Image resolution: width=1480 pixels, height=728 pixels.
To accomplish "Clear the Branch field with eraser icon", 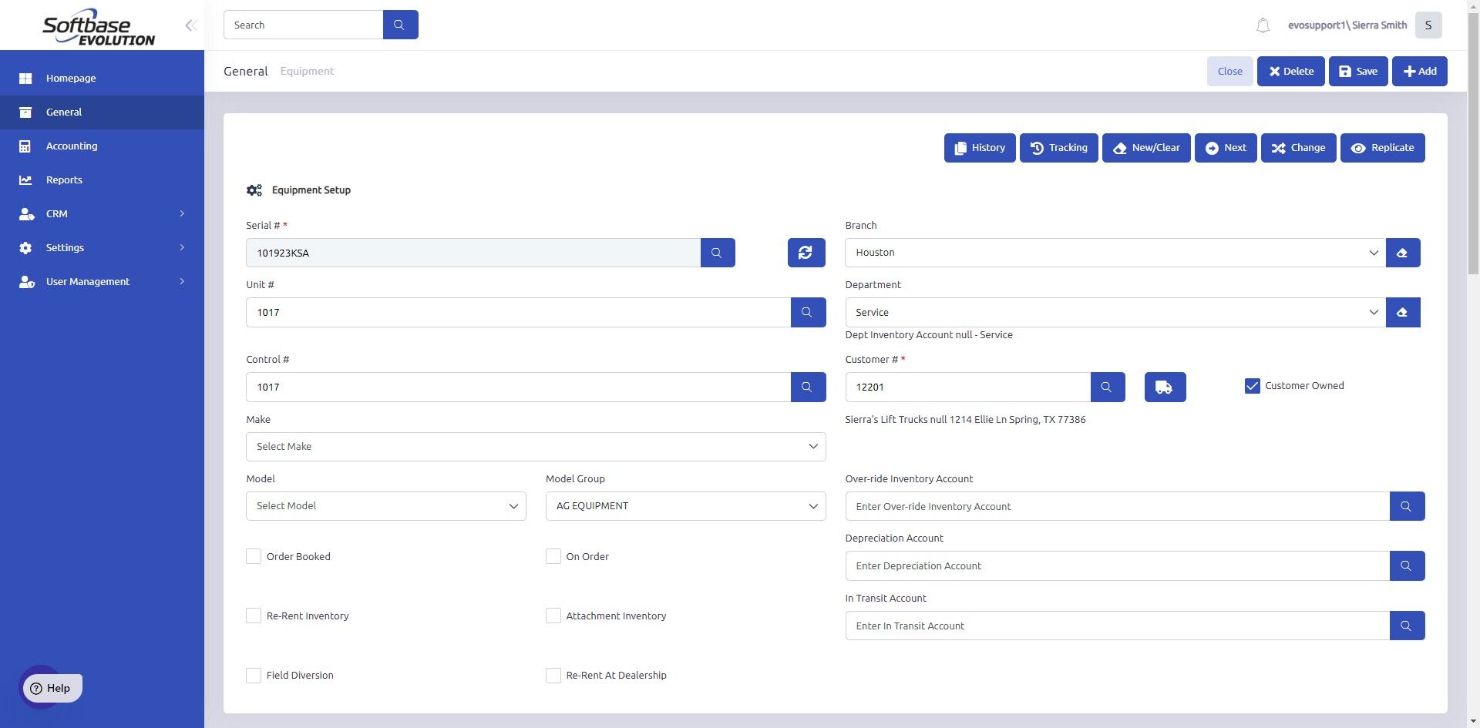I will [x=1403, y=253].
